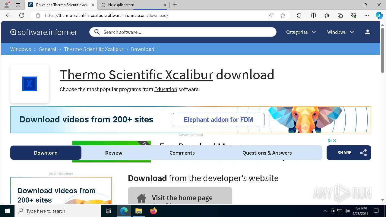Open Task View on taskbar
The image size is (386, 217).
tap(109, 211)
